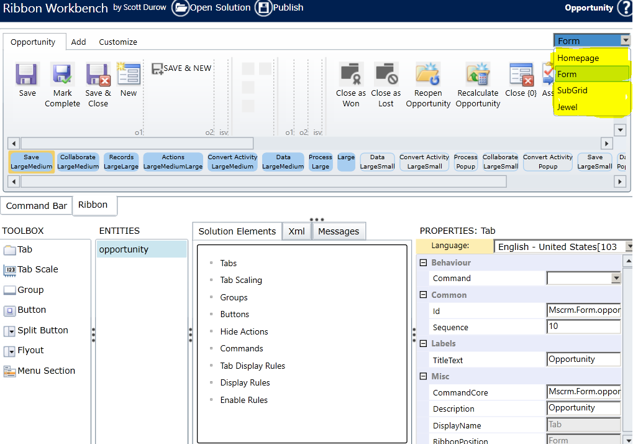
Task: Click the Sequence input field
Action: point(583,326)
